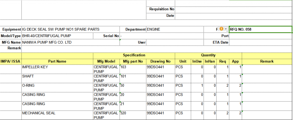Image resolution: width=293 pixels, height=120 pixels.
Task: Select the Mfg part No 520 cell
Action: click(x=133, y=114)
